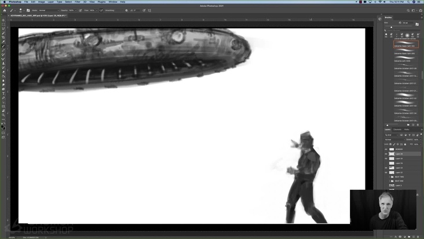Click the brush Size value field
Viewport: 424px width, 239px height.
pos(407,23)
